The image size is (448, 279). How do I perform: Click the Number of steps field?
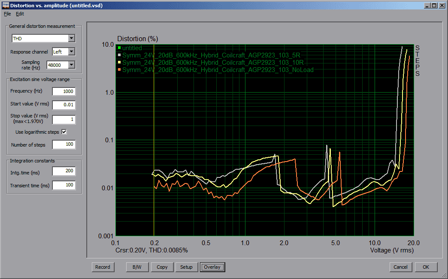(64, 145)
